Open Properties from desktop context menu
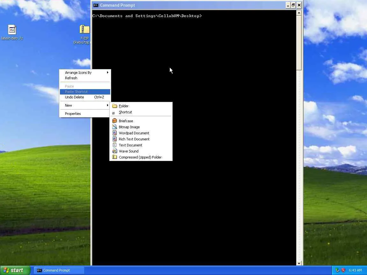Screen dimensions: 367x275 click(85, 114)
